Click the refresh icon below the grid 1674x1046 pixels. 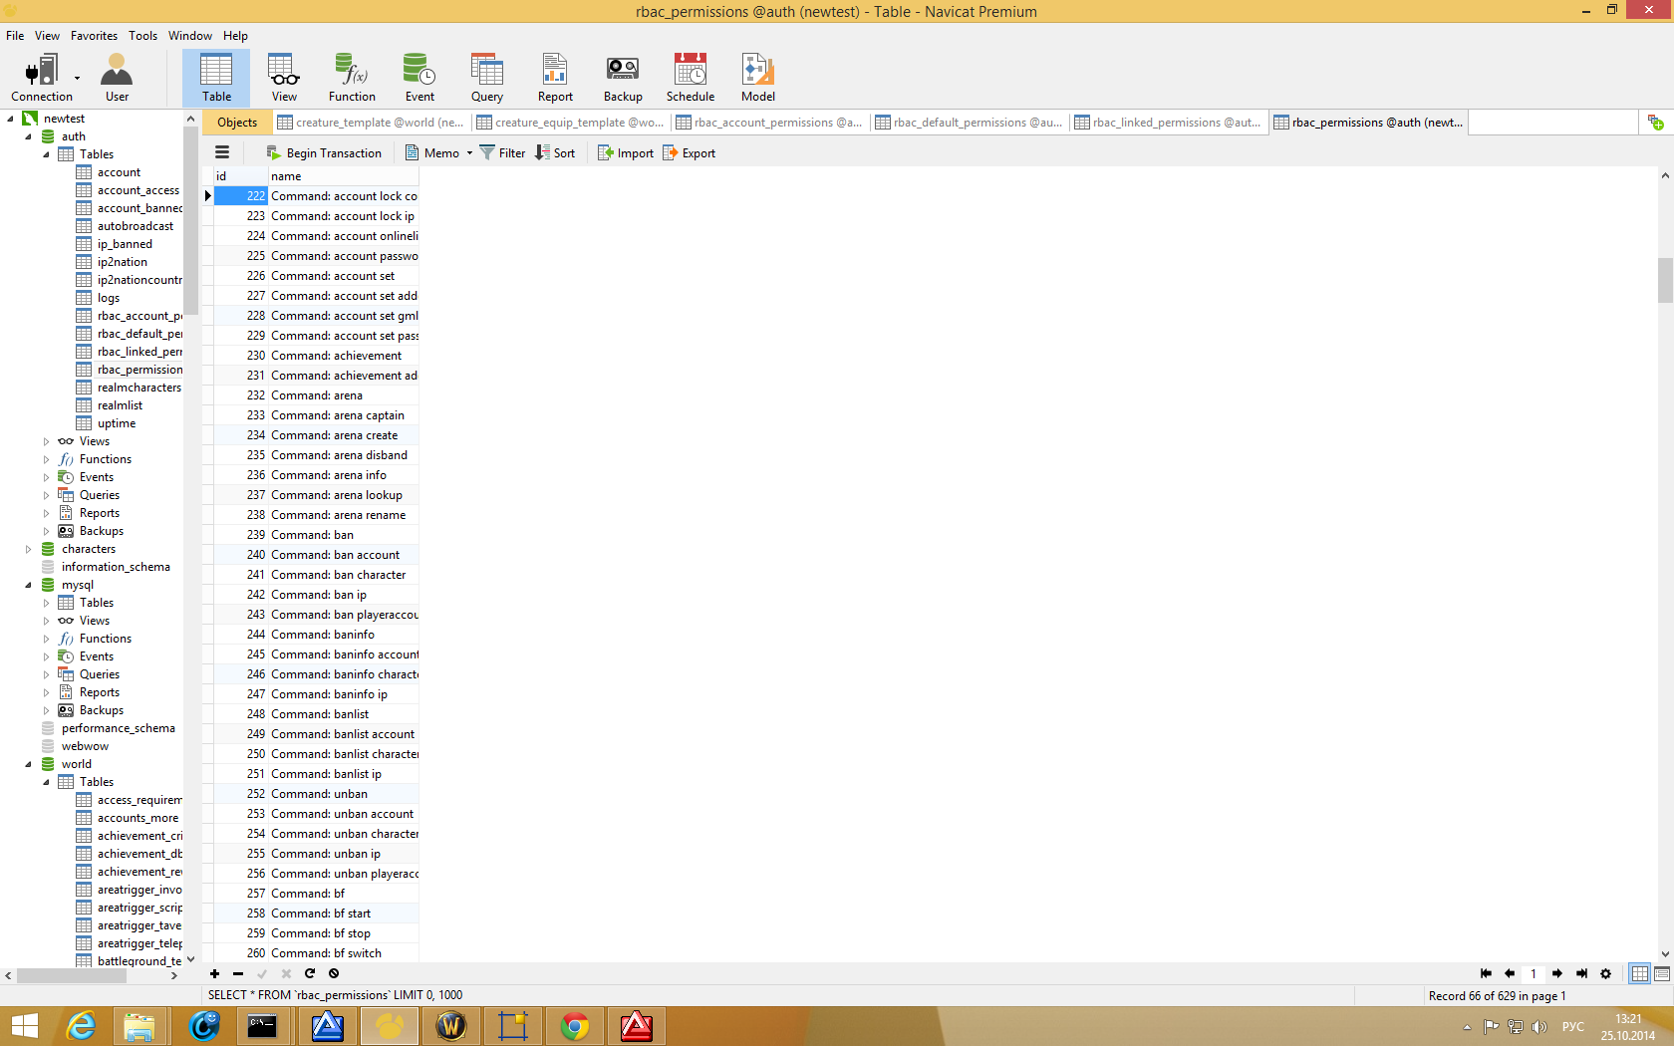pos(310,973)
